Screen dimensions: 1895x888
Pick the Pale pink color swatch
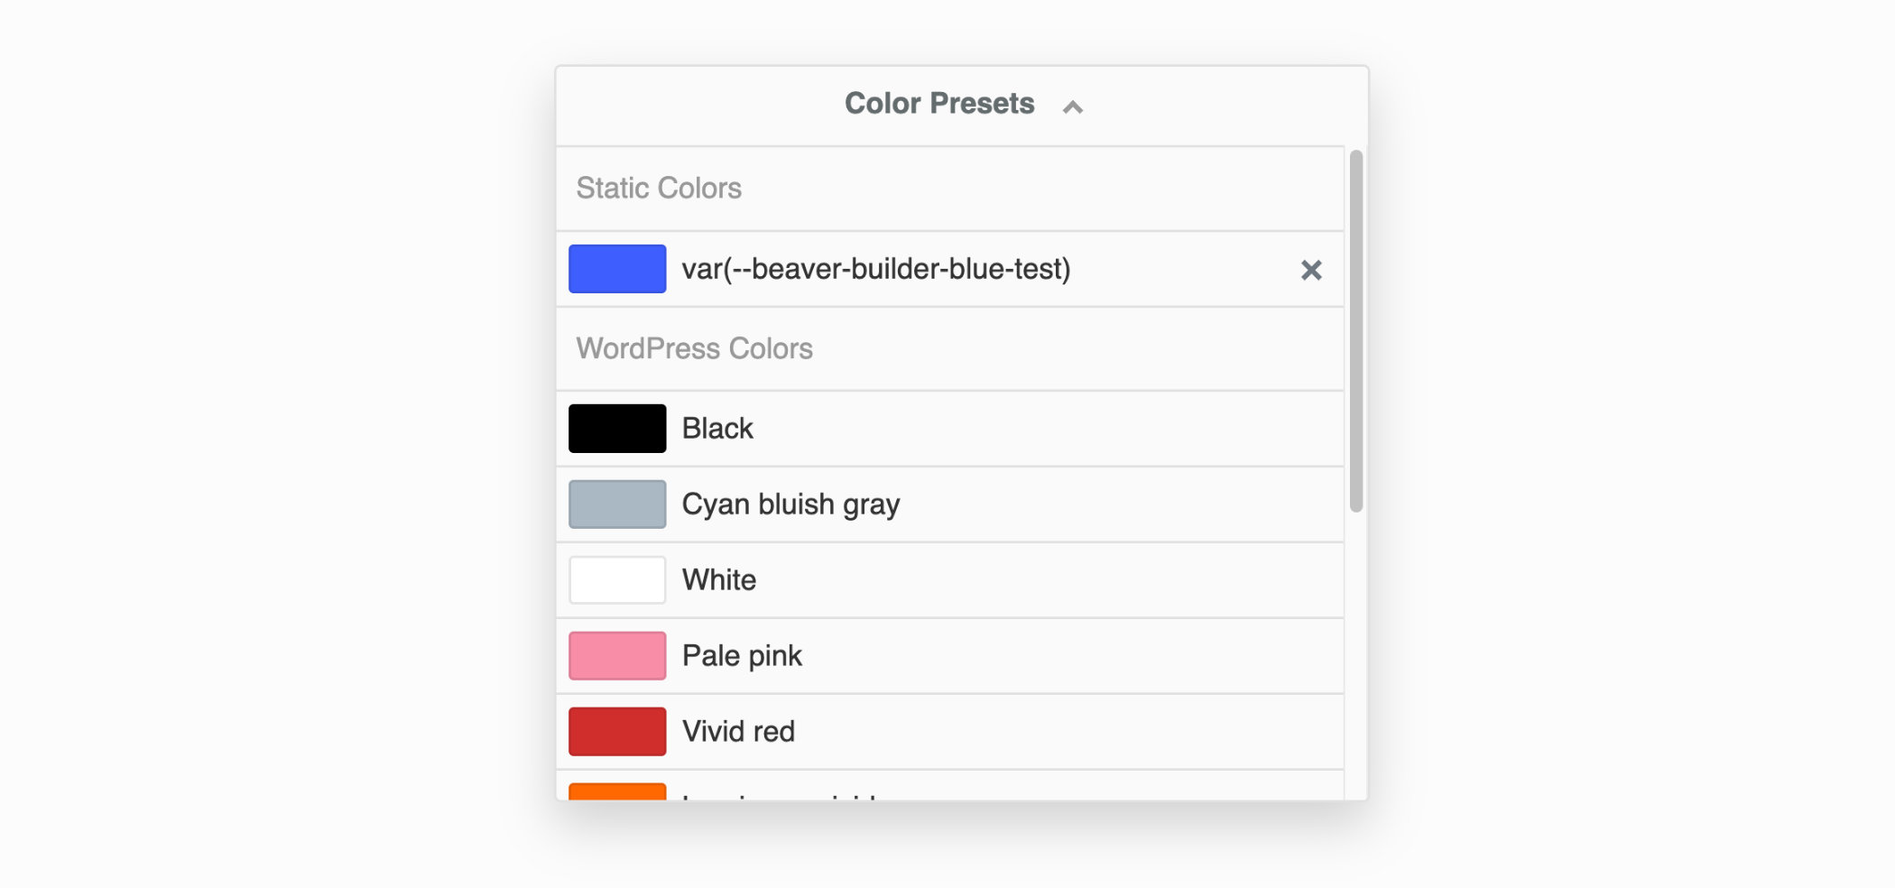[616, 655]
